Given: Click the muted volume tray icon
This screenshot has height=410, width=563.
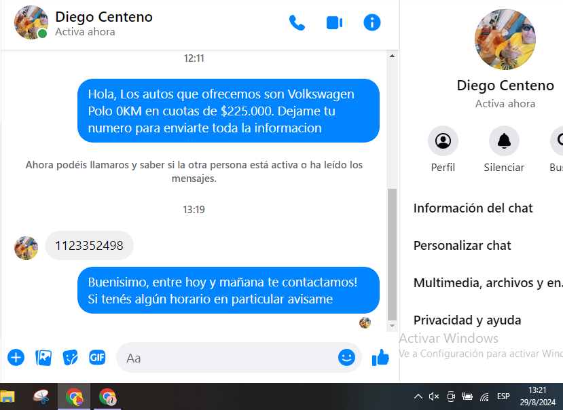Looking at the screenshot, I should point(434,396).
